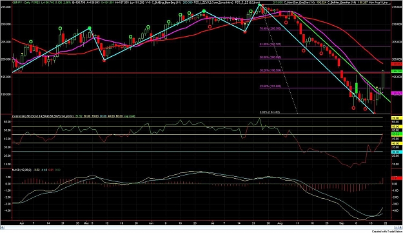Click the 'Jul' date label on time axis
Viewport: 403px width, 233px height.
coord(213,223)
